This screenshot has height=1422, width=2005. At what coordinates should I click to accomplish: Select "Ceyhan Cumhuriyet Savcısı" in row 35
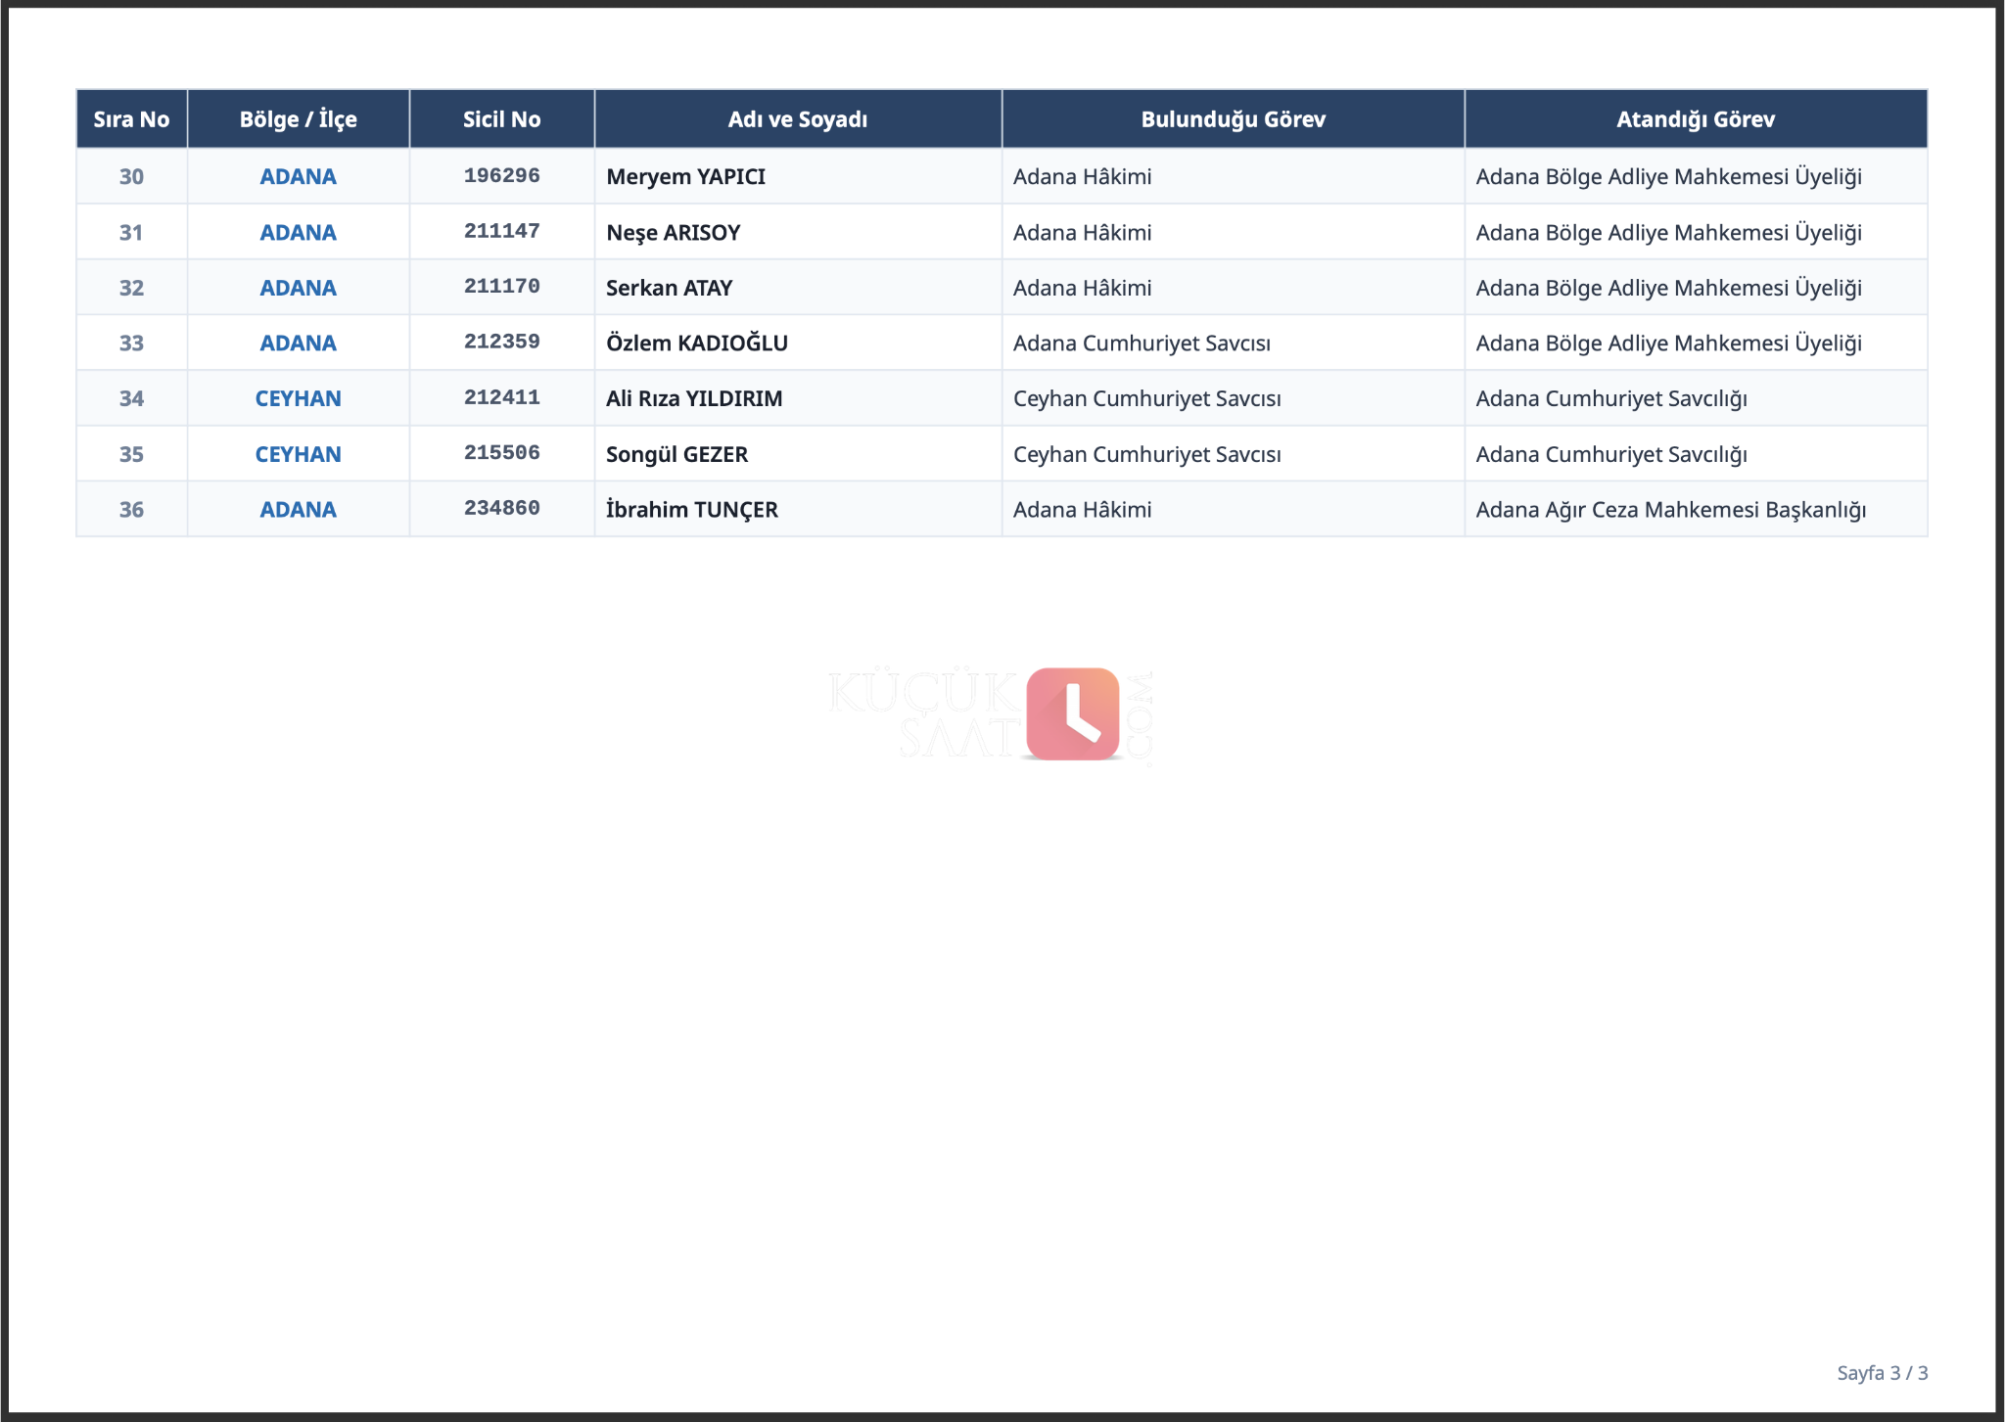coord(1146,454)
